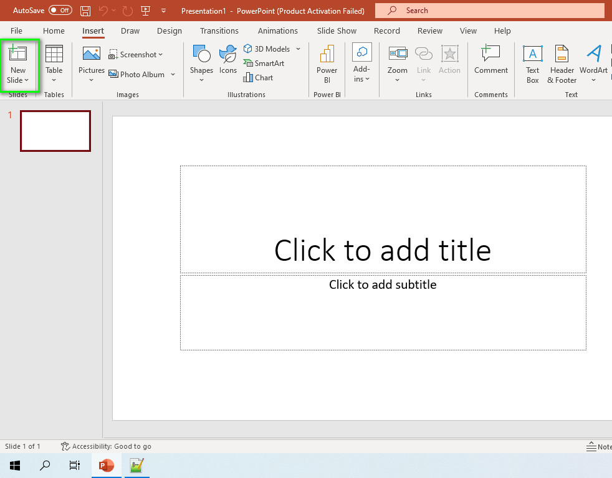612x478 pixels.
Task: Click the Photo Album button
Action: 136,75
